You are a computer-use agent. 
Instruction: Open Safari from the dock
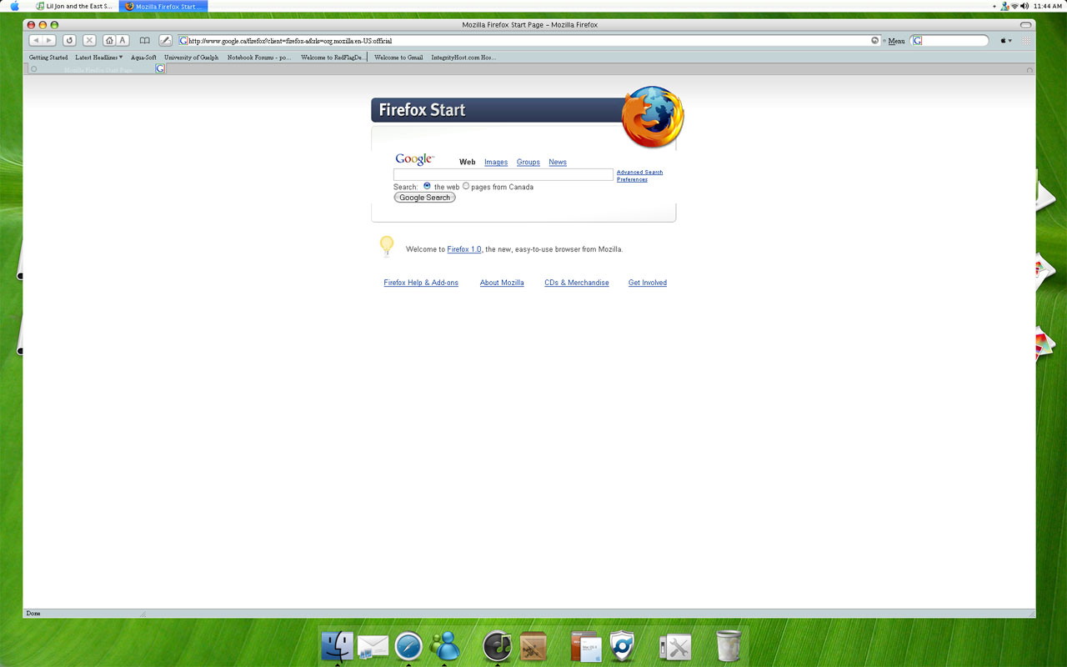click(x=408, y=646)
